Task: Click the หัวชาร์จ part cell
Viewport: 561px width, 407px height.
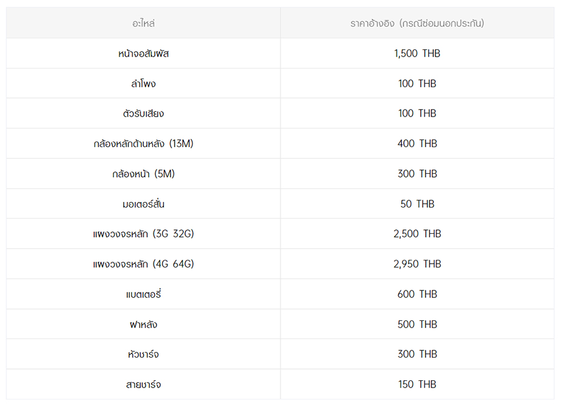Action: tap(143, 355)
